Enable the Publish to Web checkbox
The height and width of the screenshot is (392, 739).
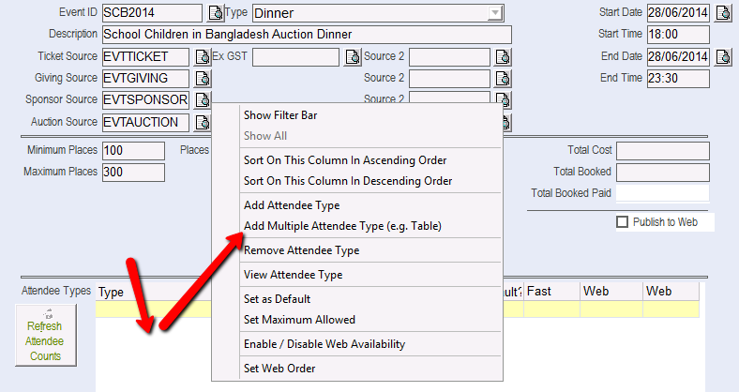point(621,222)
